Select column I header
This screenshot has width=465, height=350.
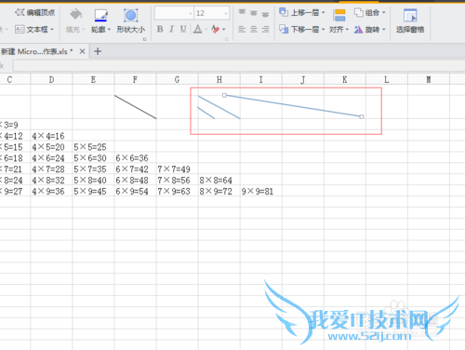[x=261, y=79]
